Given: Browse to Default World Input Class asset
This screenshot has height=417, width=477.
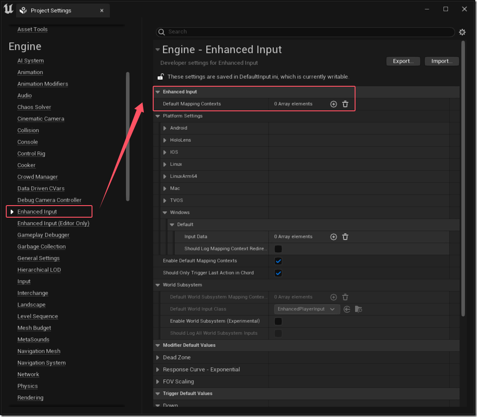Looking at the screenshot, I should click(x=358, y=309).
